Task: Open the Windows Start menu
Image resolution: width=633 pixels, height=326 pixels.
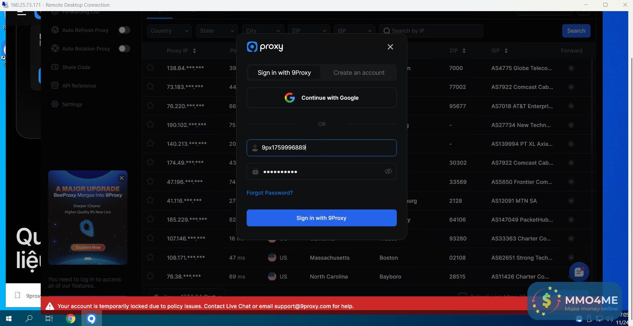Action: tap(9, 318)
